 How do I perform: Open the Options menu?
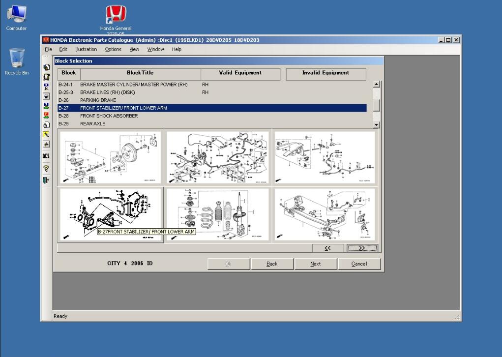coord(113,49)
